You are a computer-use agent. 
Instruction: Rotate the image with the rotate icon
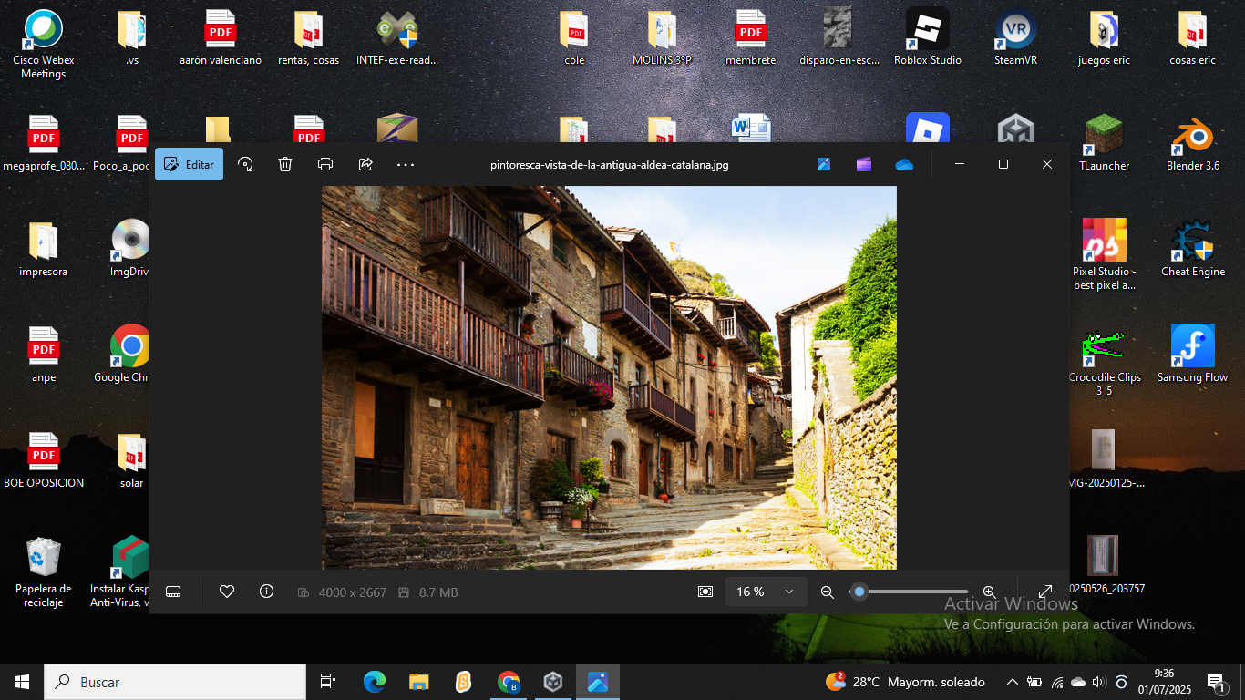tap(245, 165)
